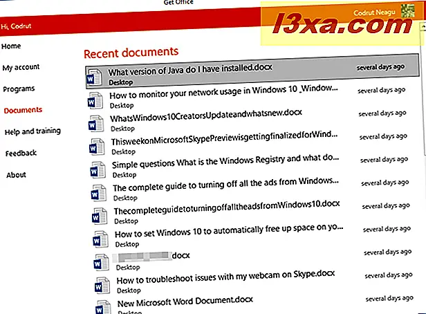
Task: Click 'several days ago' beside webcam Skype document
Action: [x=389, y=275]
